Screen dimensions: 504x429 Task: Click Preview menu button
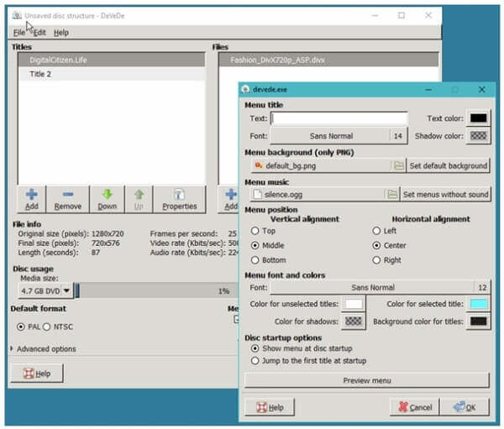click(x=367, y=380)
